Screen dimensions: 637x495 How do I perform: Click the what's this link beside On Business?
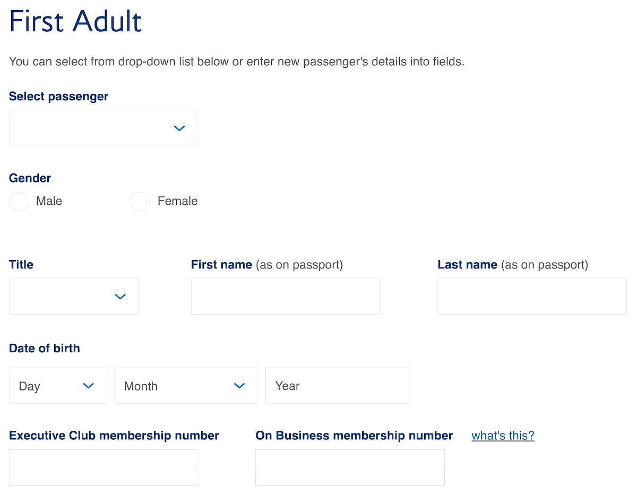[502, 435]
